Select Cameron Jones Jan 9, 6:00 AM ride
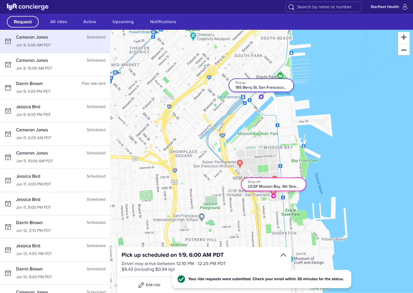Image resolution: width=413 pixels, height=293 pixels. click(x=55, y=41)
